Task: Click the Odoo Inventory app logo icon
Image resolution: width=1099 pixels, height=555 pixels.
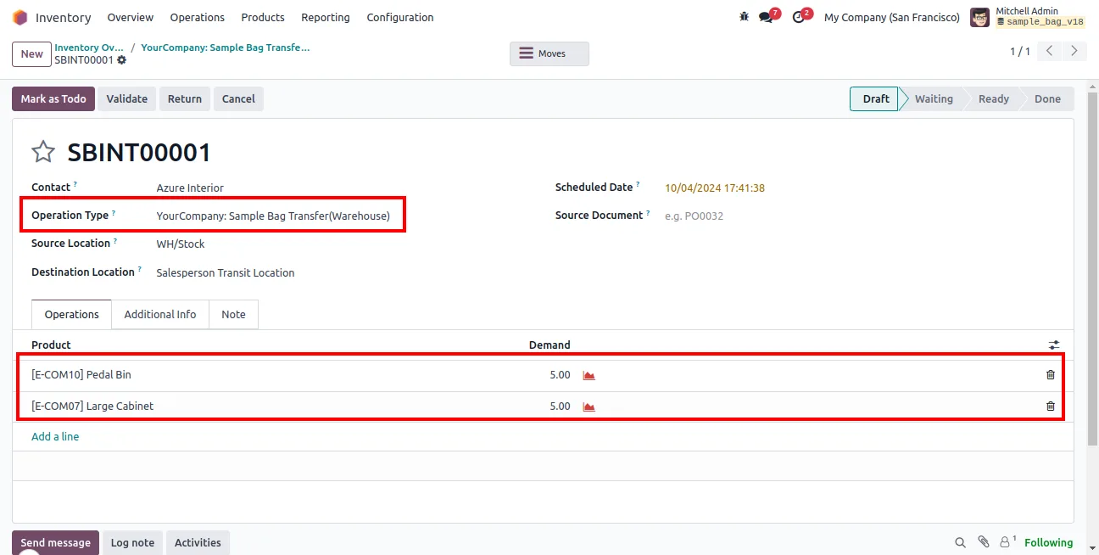Action: (20, 17)
